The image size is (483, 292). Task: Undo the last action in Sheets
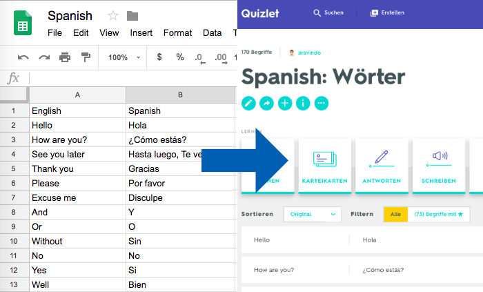click(x=23, y=57)
